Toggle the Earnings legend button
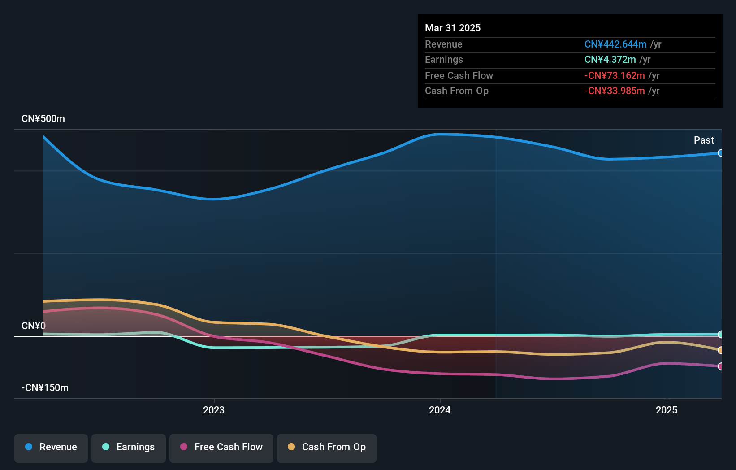Image resolution: width=736 pixels, height=470 pixels. (x=129, y=448)
